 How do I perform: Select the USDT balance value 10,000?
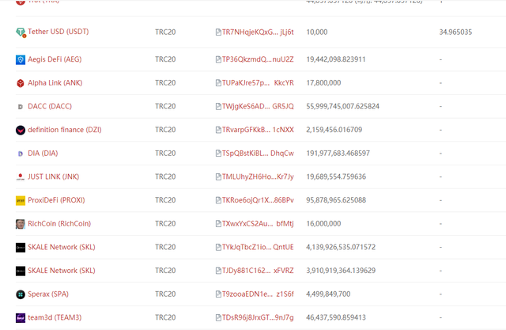317,32
